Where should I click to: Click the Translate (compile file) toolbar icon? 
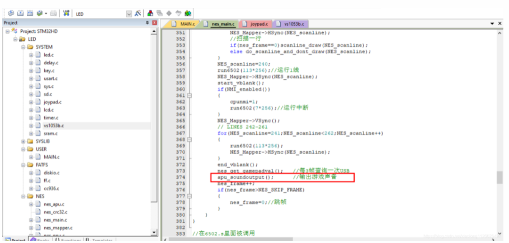[11, 13]
